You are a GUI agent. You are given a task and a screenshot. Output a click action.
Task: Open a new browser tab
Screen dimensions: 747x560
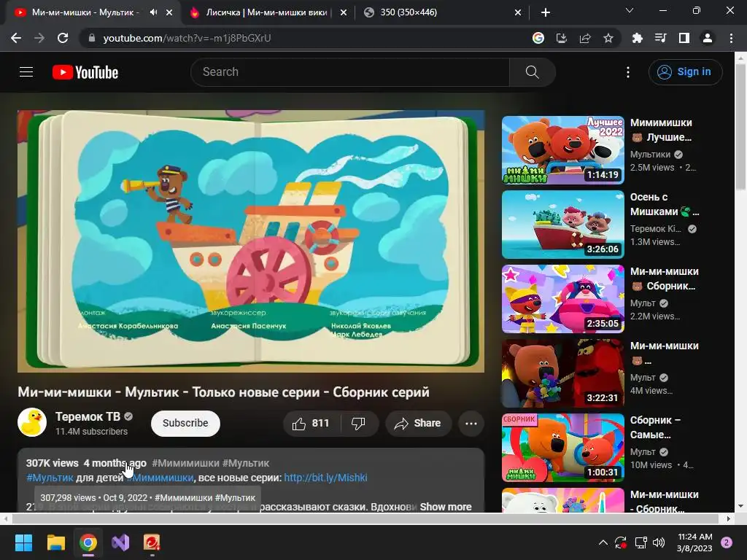[546, 12]
